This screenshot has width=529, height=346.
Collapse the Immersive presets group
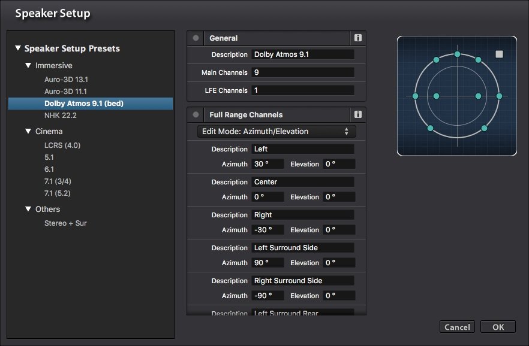[28, 65]
